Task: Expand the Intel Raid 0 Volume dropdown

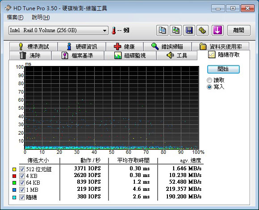Action: pos(58,30)
